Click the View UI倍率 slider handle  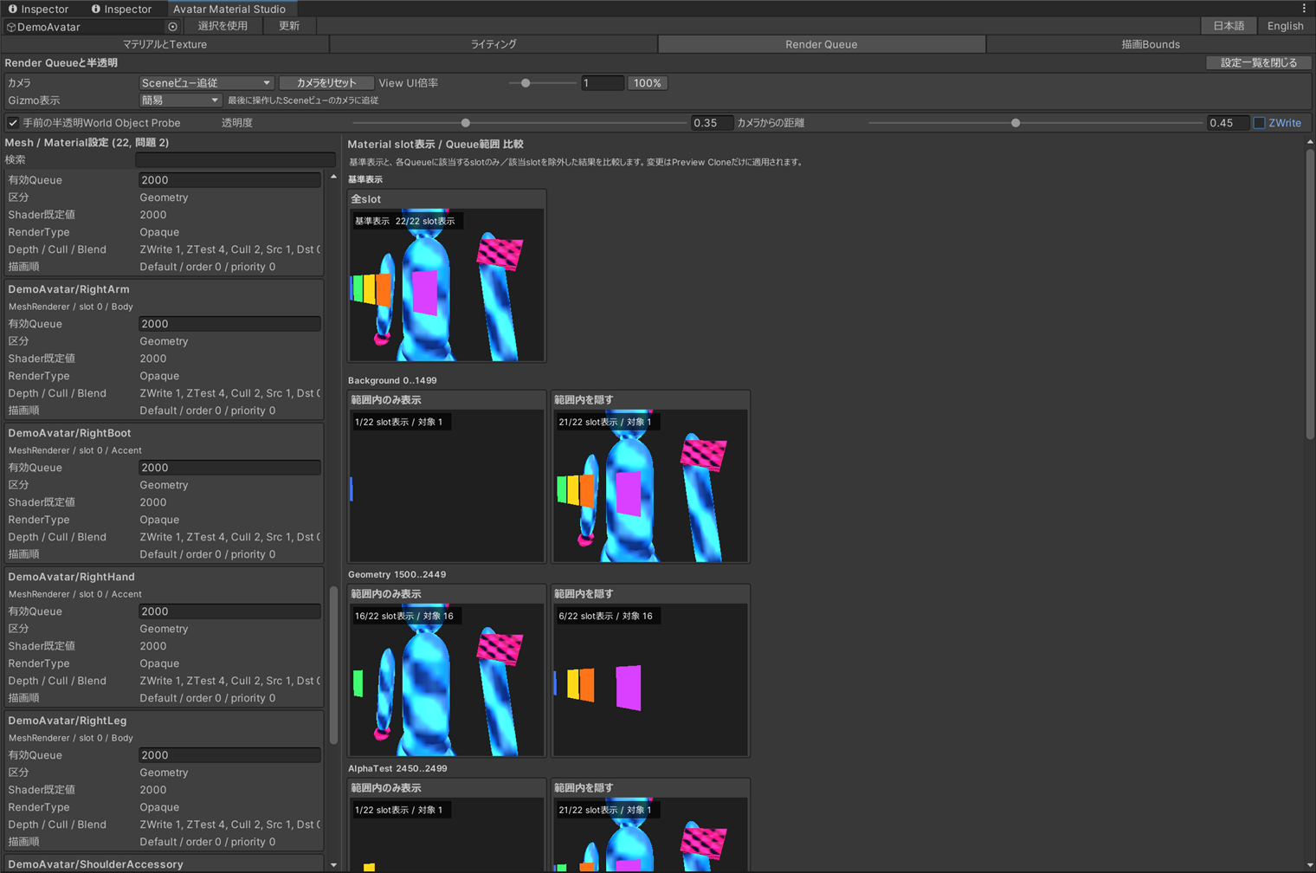click(x=526, y=83)
